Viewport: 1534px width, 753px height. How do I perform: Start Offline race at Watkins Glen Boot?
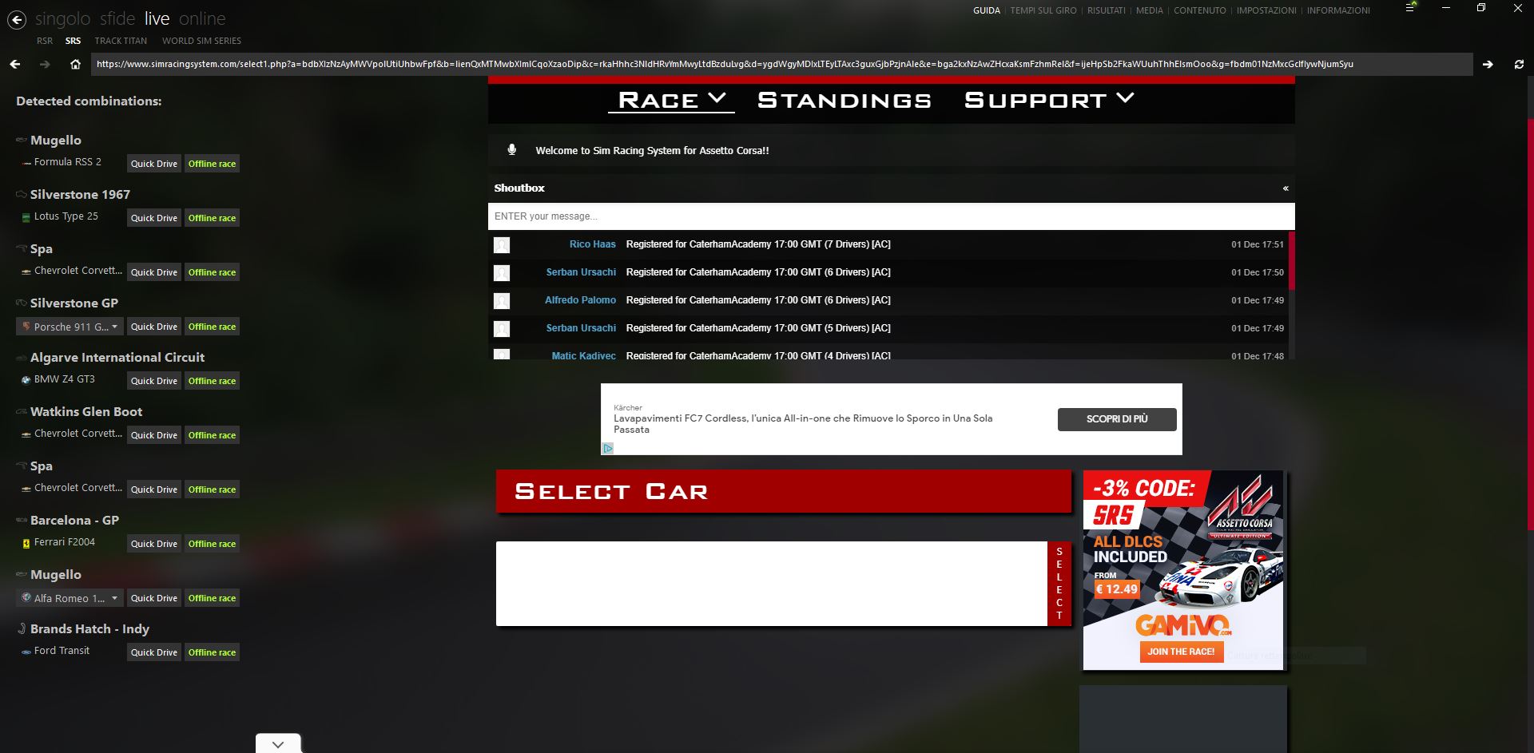point(212,435)
